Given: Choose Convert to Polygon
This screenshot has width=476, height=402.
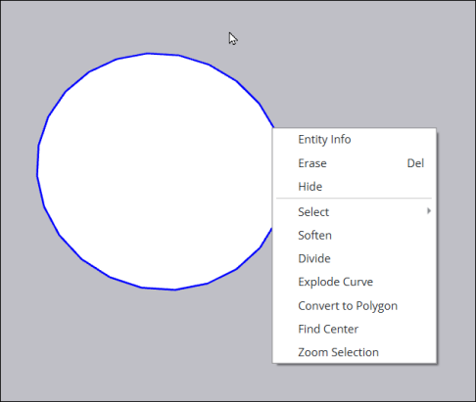Looking at the screenshot, I should [x=355, y=306].
